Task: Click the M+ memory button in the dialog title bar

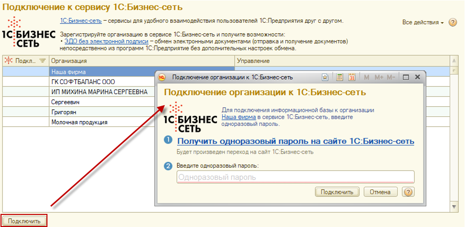Action: tap(379, 78)
